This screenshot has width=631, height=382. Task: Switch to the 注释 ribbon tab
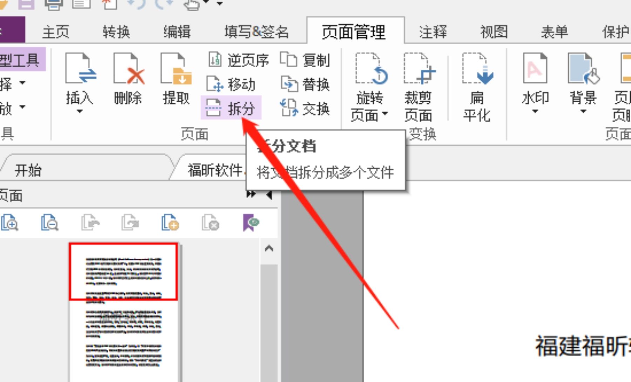click(x=432, y=32)
